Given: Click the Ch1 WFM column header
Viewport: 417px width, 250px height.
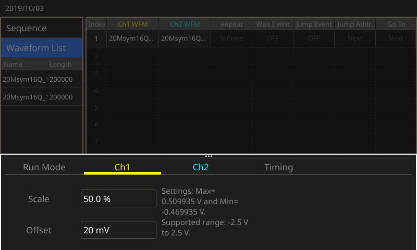Looking at the screenshot, I should pos(133,24).
